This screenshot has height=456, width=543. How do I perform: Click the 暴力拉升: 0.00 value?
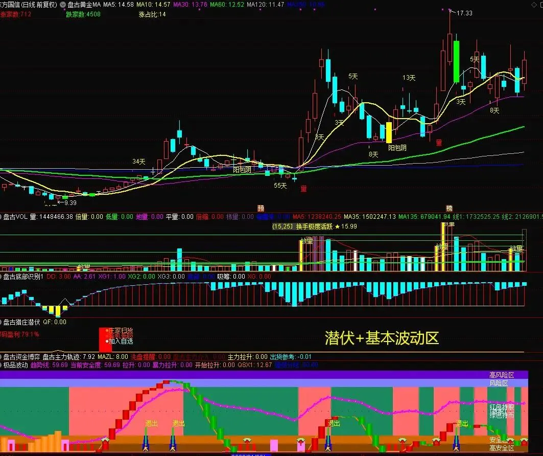pyautogui.click(x=173, y=365)
